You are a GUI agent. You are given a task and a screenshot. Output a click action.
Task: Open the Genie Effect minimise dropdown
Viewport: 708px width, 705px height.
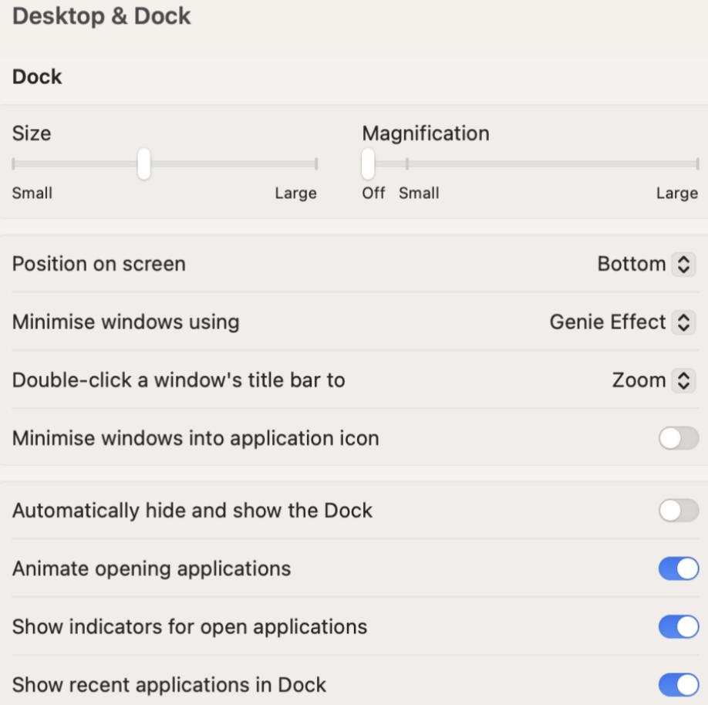tap(622, 322)
